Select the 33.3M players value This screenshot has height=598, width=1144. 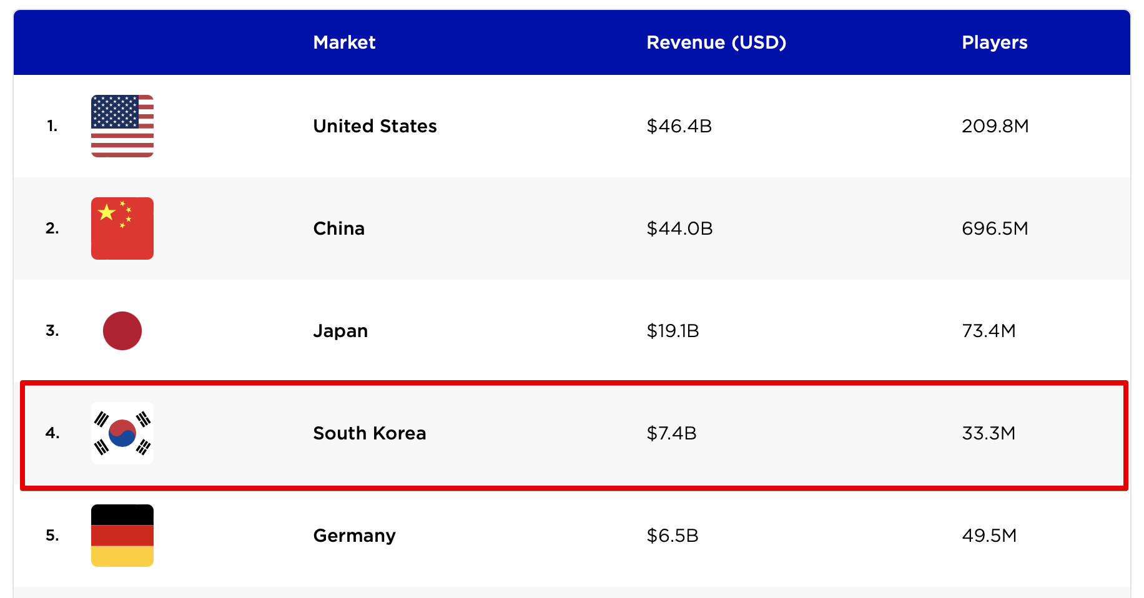[x=990, y=433]
